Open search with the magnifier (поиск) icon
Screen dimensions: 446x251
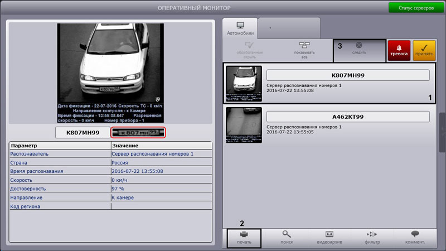click(287, 237)
